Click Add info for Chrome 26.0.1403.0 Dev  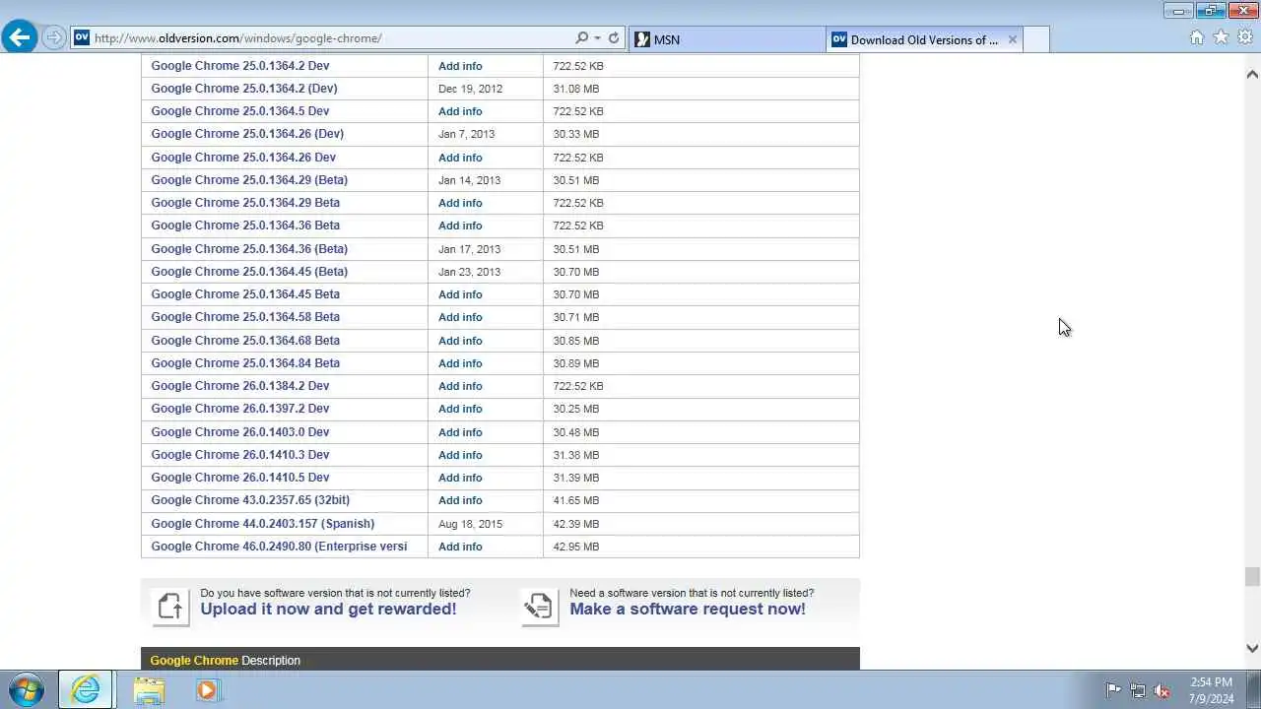460,432
